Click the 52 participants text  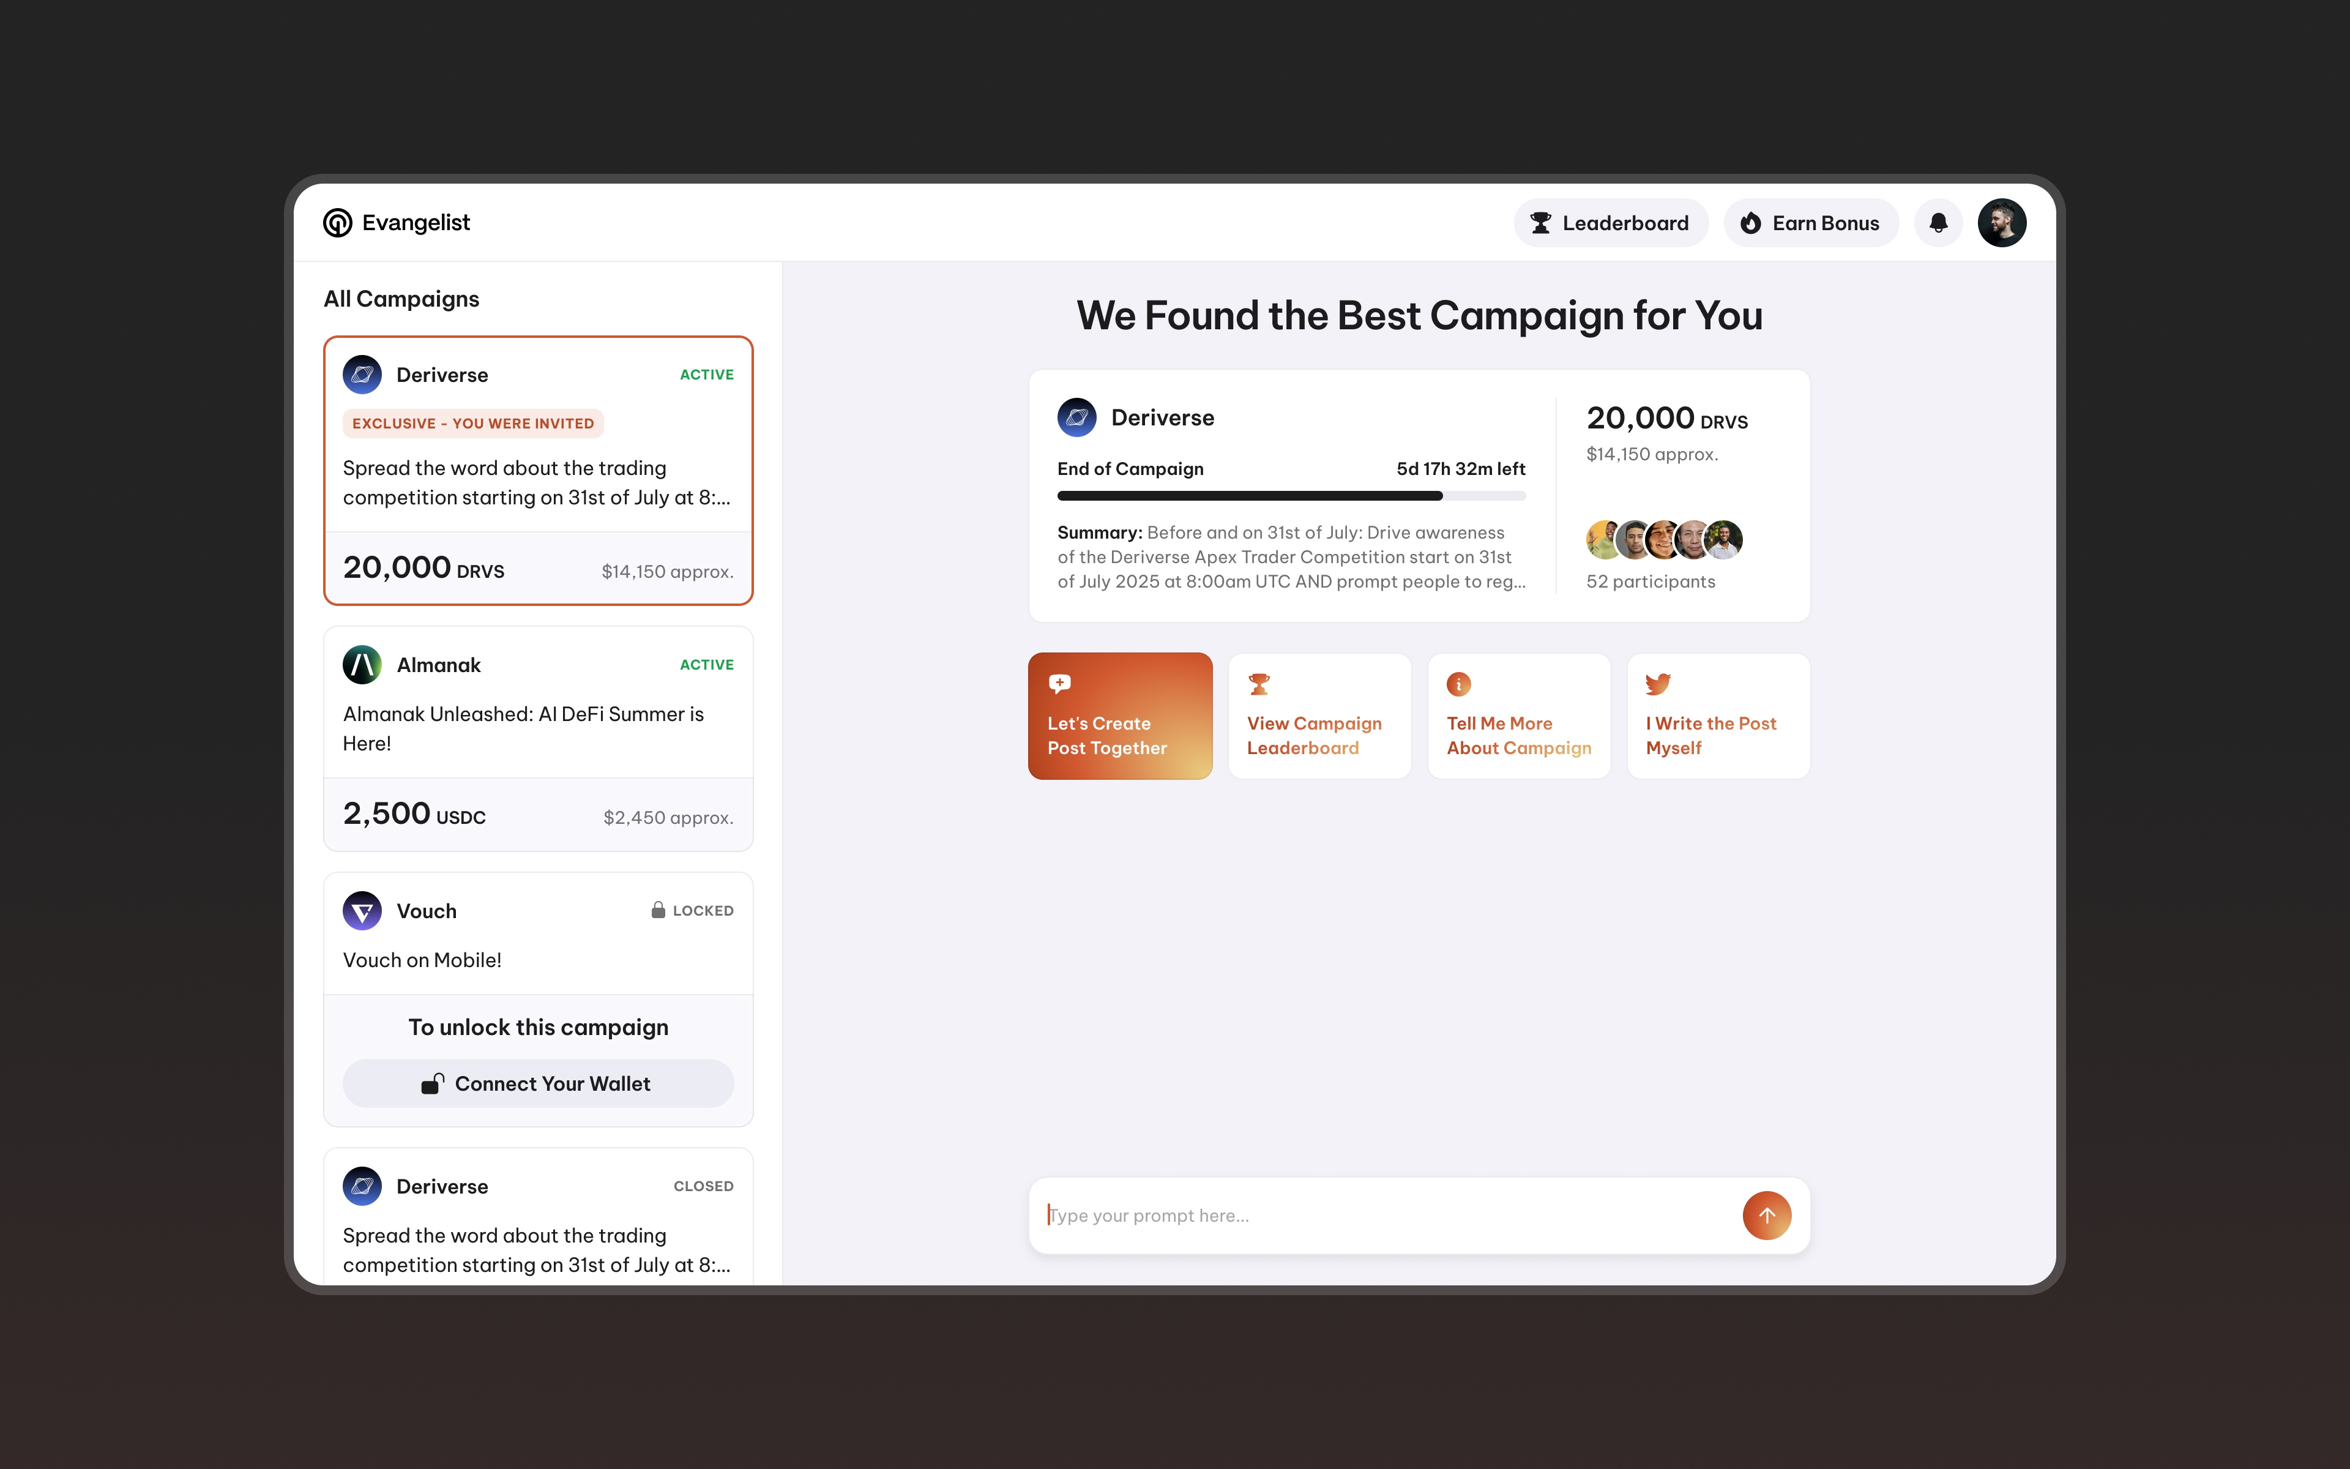coord(1650,581)
